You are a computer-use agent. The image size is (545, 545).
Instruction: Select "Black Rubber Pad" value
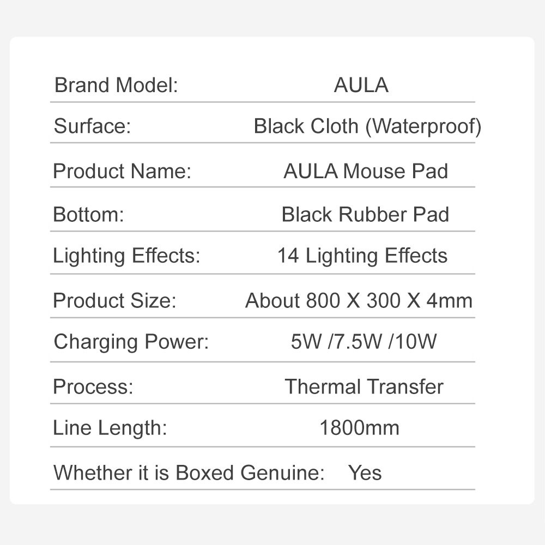point(365,214)
